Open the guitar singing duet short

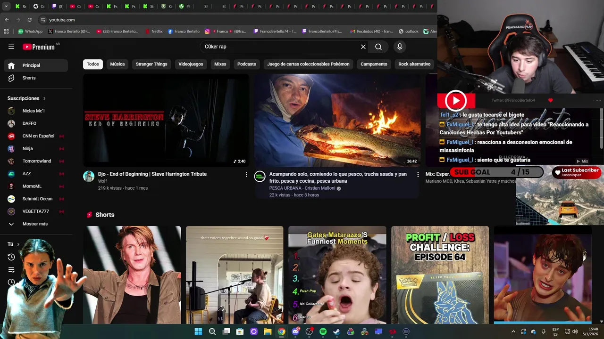(x=235, y=275)
